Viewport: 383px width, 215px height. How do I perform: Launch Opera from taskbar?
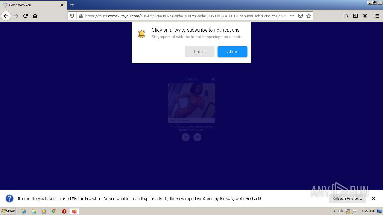[64, 211]
